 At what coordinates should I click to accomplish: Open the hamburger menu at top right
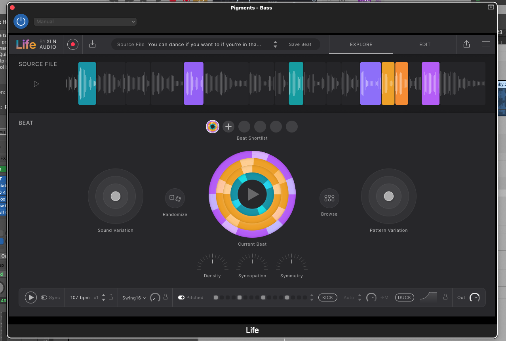(x=486, y=44)
